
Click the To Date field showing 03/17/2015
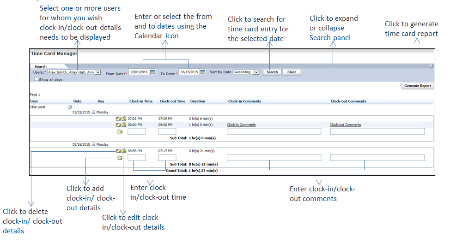(189, 72)
